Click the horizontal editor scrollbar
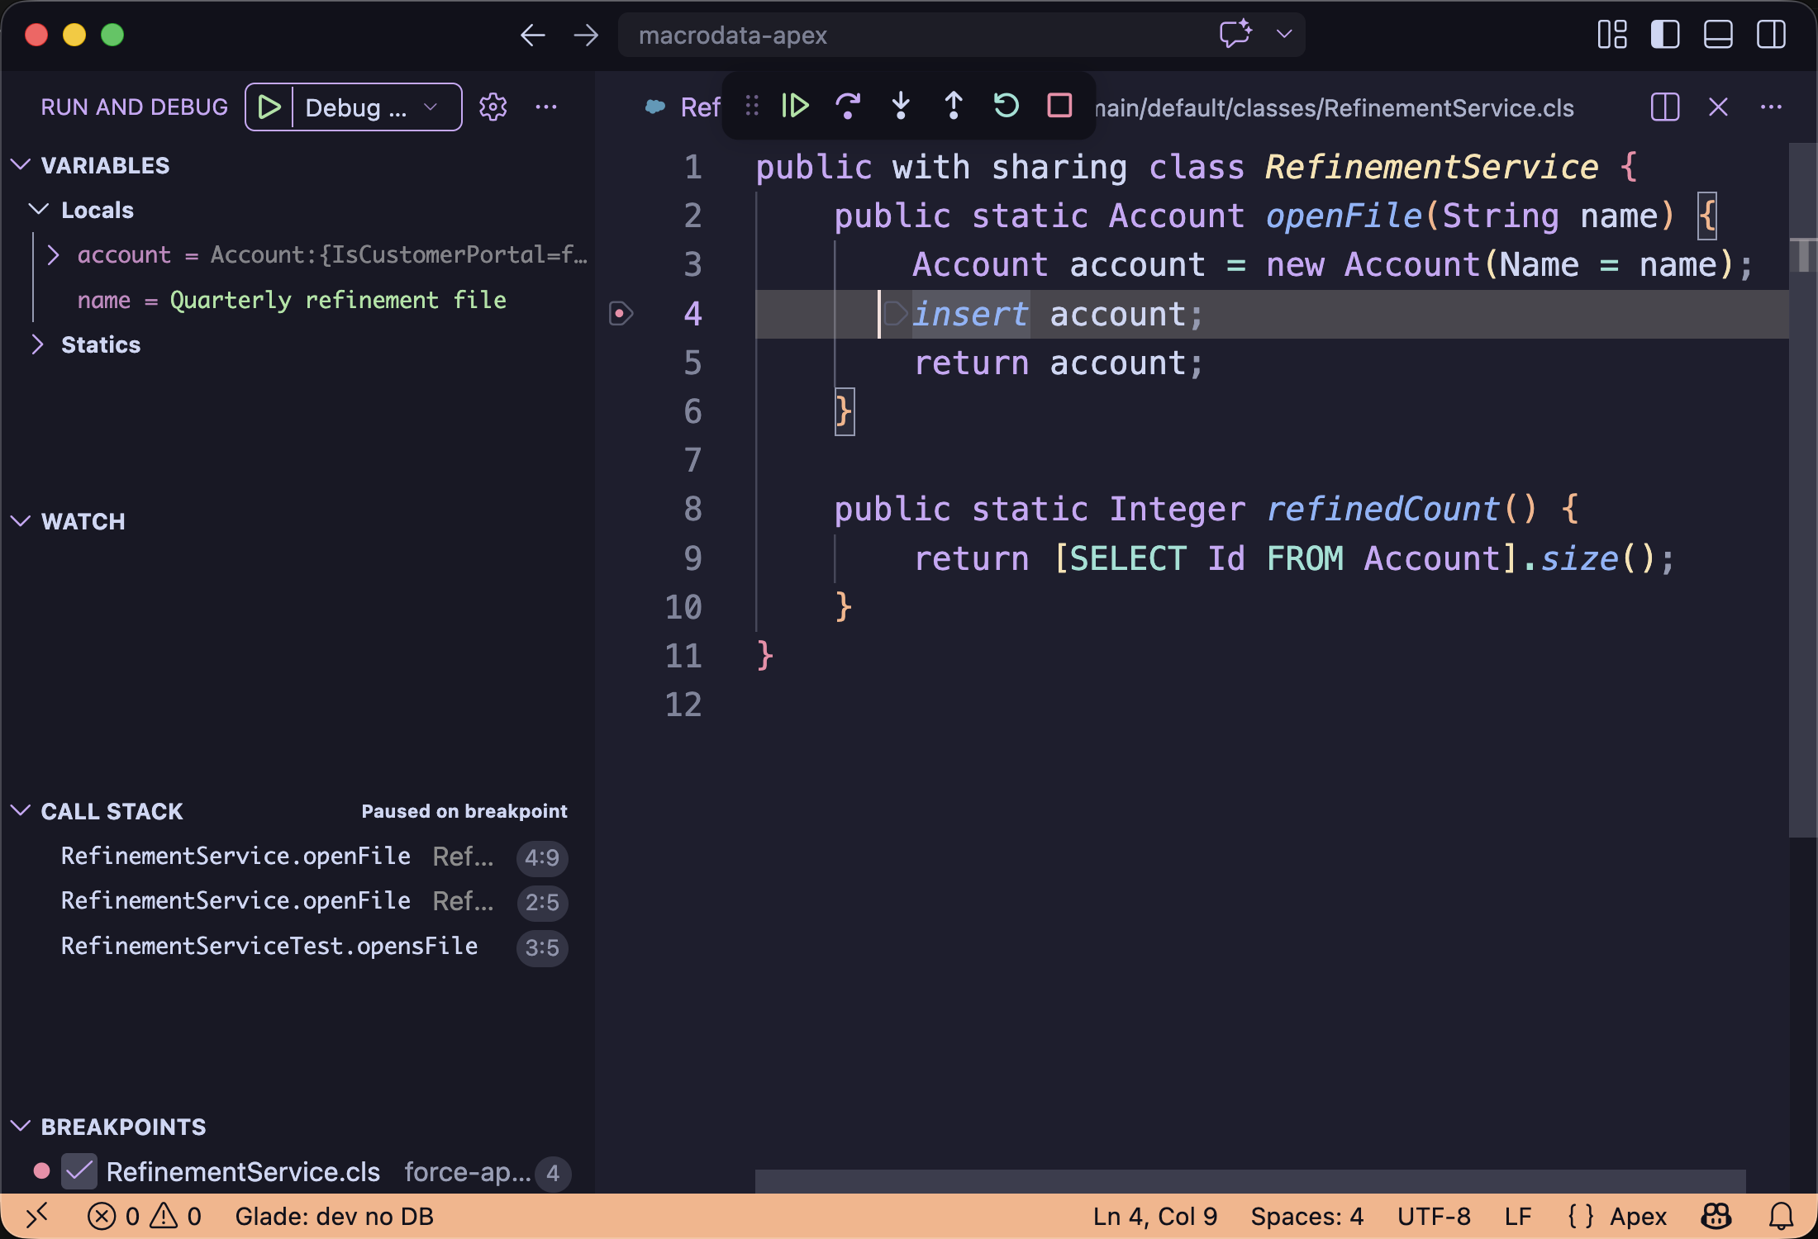This screenshot has width=1818, height=1239. click(x=1250, y=1181)
